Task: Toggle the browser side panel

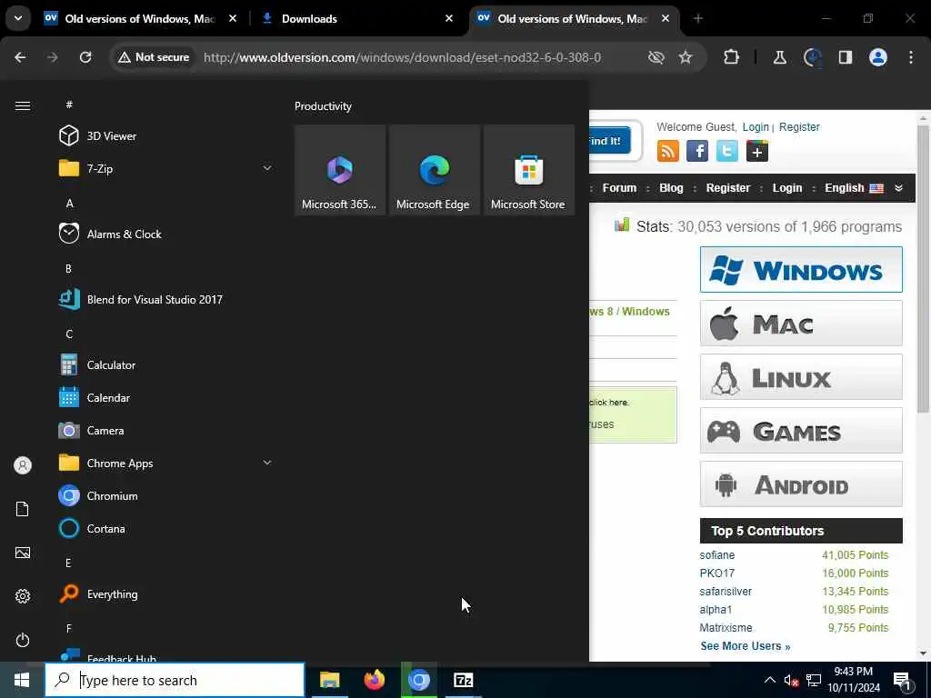Action: 846,57
